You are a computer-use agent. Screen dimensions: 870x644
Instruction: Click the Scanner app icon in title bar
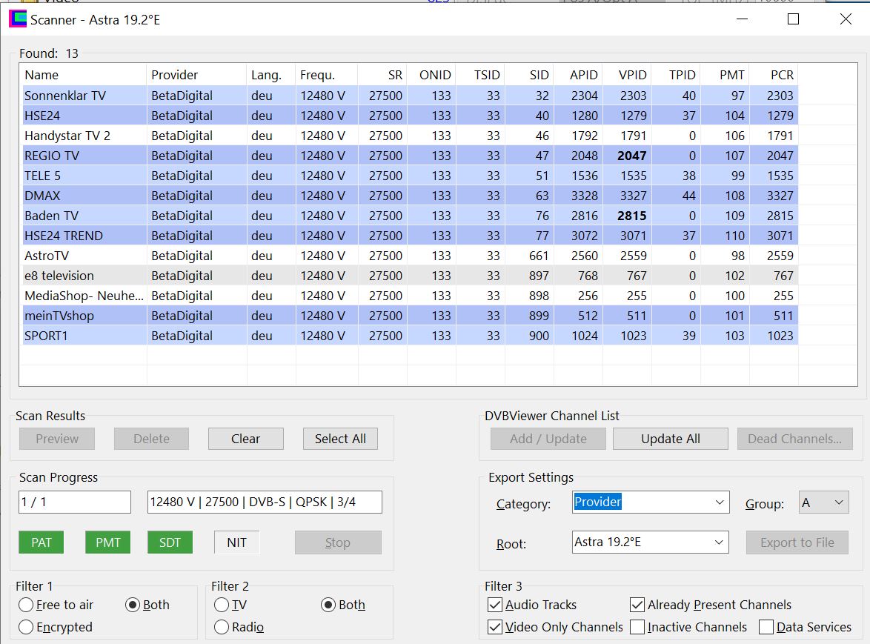[x=17, y=20]
